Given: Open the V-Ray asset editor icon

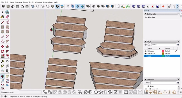Looking at the screenshot, I should pos(86,92).
